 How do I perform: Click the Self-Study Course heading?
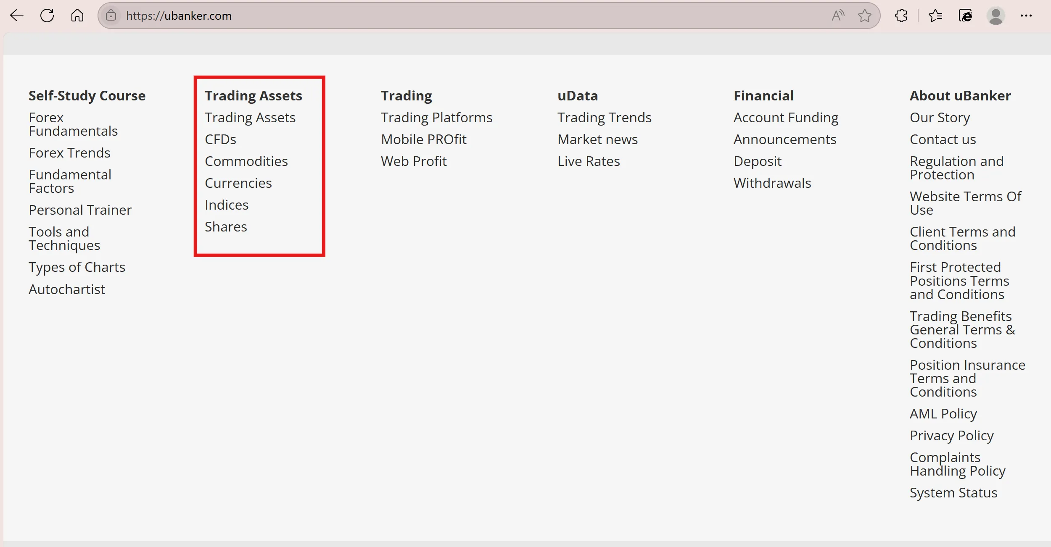[87, 96]
